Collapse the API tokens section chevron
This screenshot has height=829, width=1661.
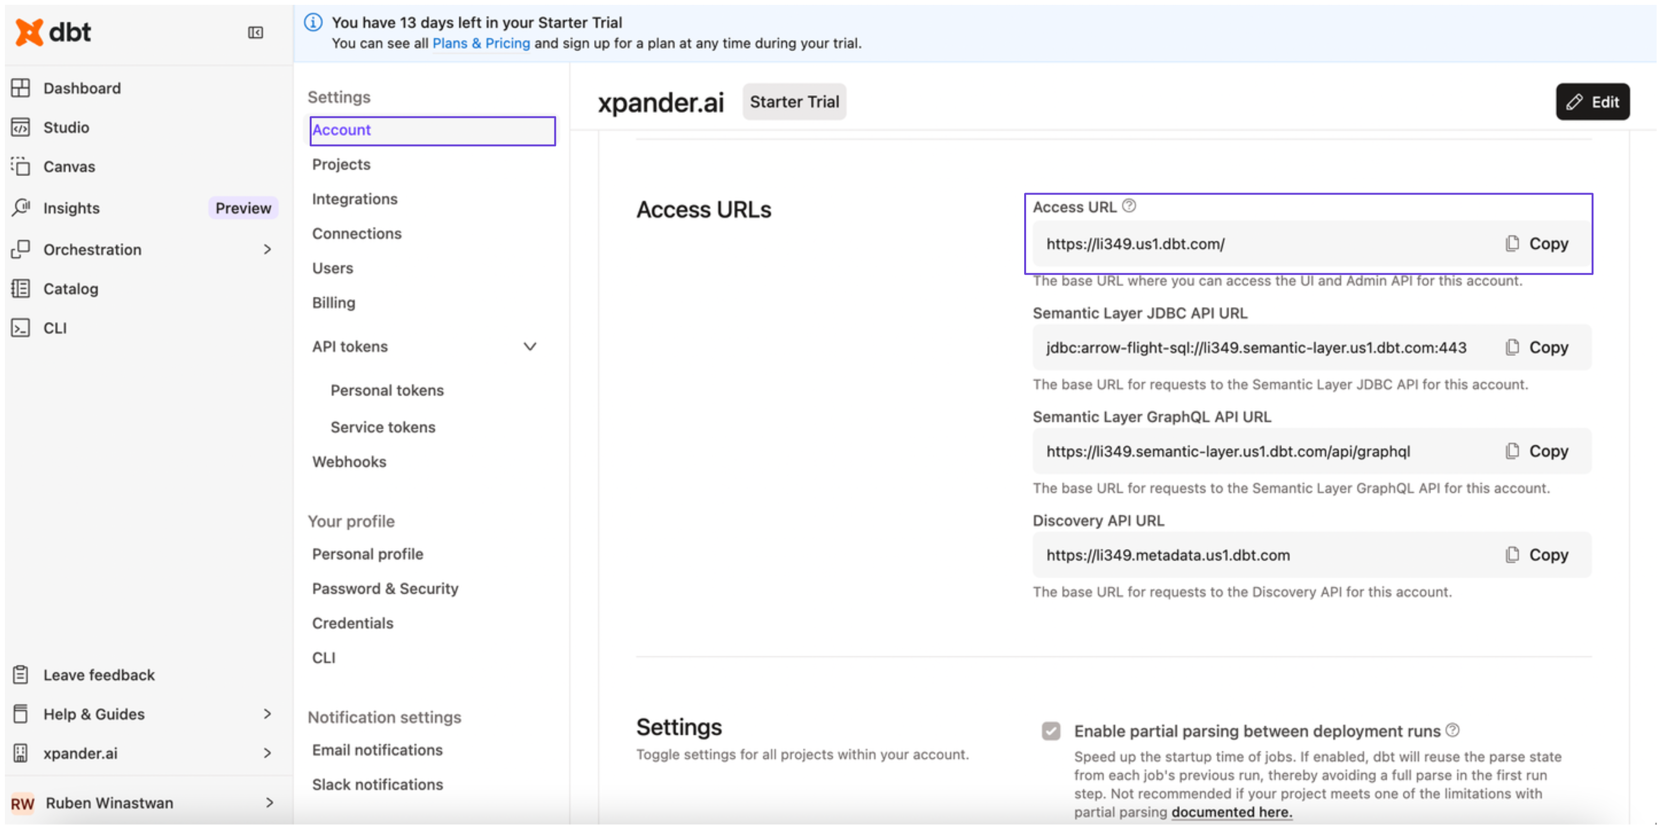click(530, 346)
